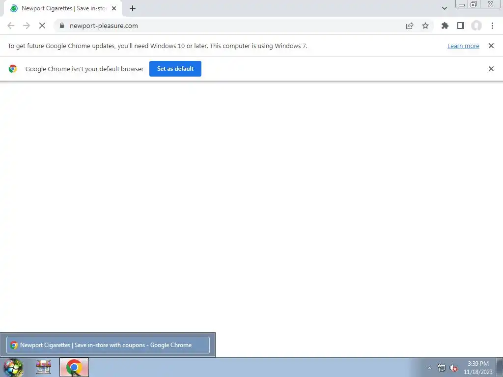Click the Chrome taskbar button
The height and width of the screenshot is (377, 503).
tap(74, 367)
